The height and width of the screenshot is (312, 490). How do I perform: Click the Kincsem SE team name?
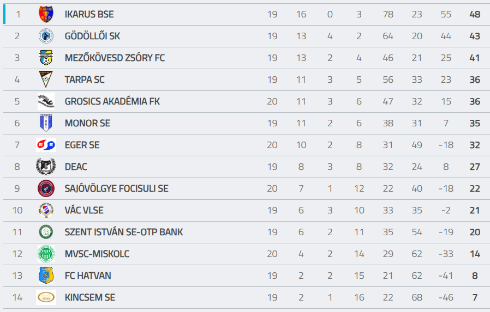pos(89,297)
